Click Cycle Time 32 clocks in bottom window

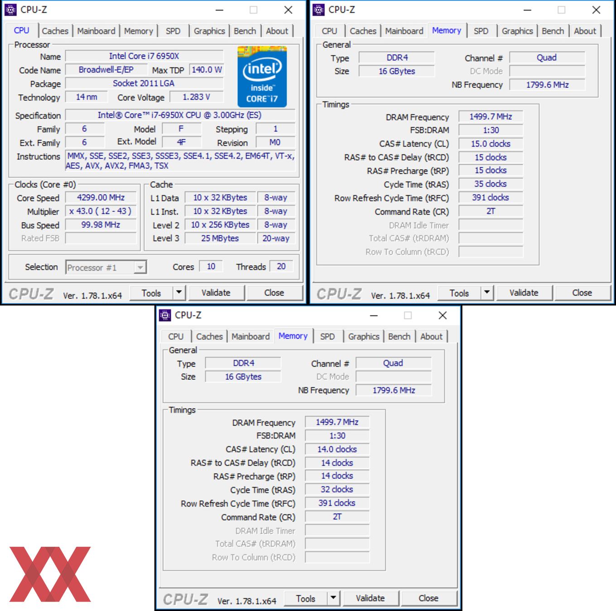click(337, 489)
